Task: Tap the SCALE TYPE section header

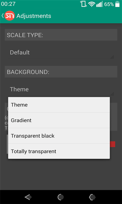Action: point(61,35)
